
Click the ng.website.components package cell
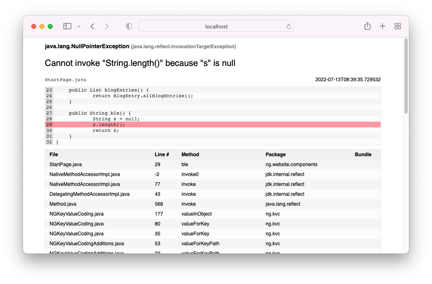point(291,164)
